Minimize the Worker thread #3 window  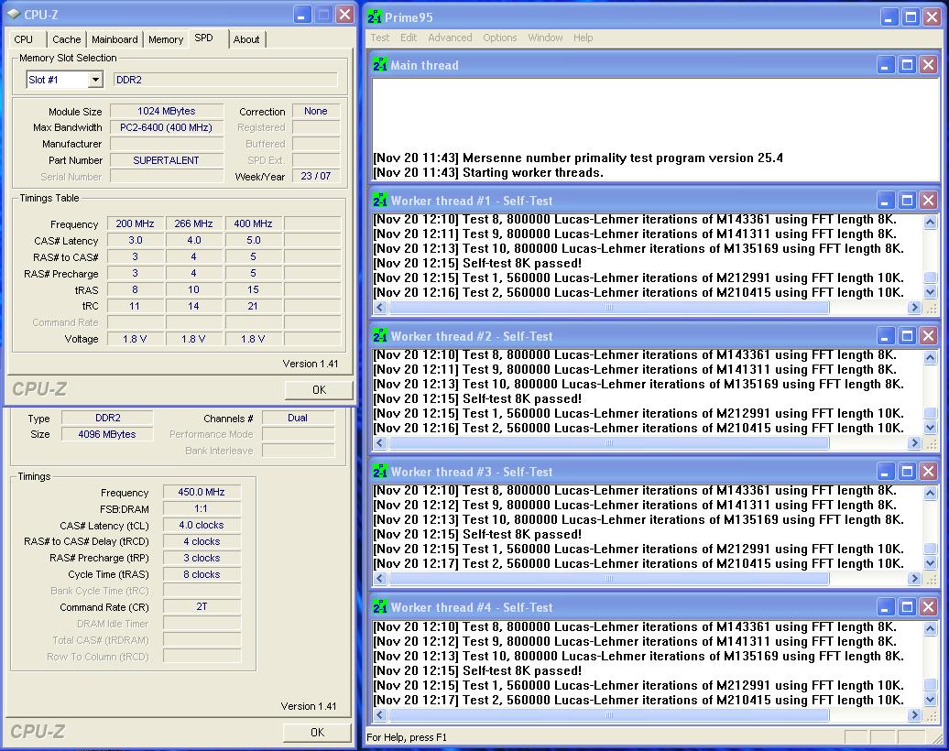click(x=886, y=472)
